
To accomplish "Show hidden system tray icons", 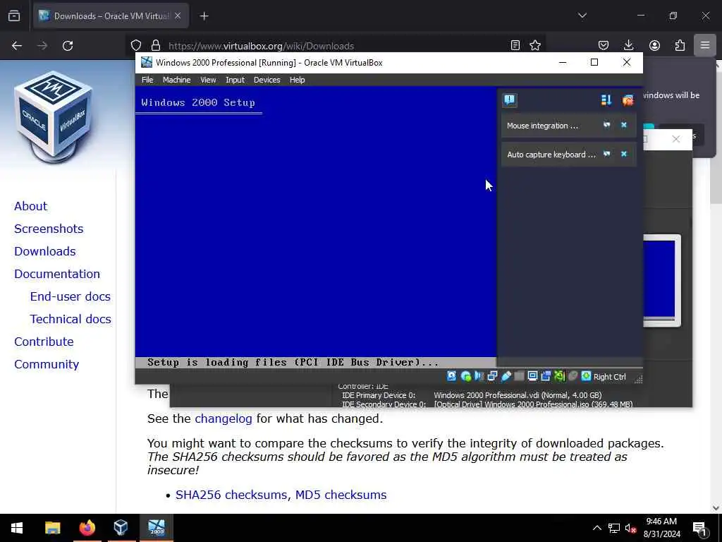I will click(596, 528).
